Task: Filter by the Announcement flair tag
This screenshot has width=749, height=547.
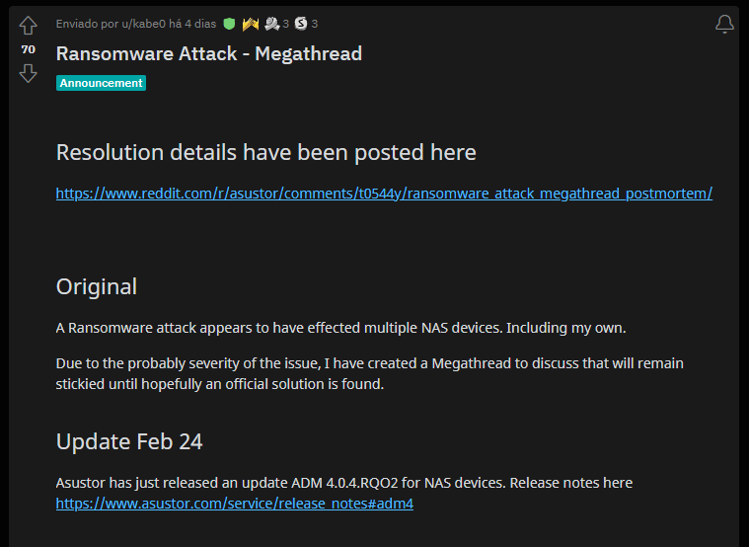Action: [101, 83]
